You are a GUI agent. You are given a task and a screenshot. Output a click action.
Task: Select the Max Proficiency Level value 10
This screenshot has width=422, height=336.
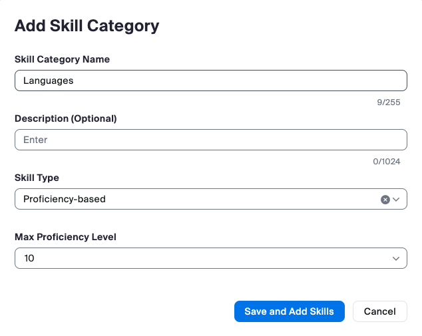pyautogui.click(x=29, y=258)
